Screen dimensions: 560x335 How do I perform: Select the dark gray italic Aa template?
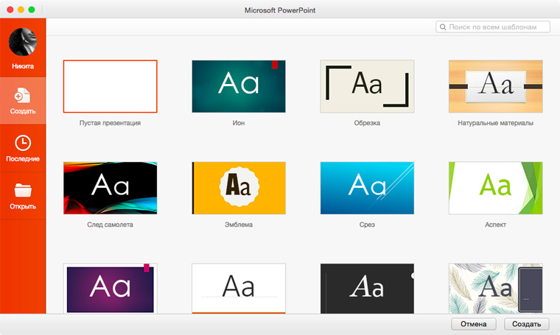pos(367,288)
